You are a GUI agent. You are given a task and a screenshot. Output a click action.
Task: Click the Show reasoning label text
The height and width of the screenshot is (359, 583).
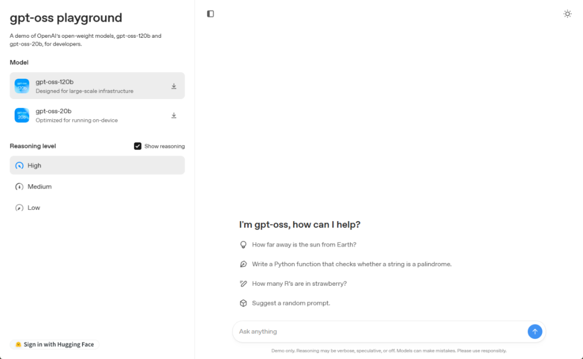click(x=164, y=146)
